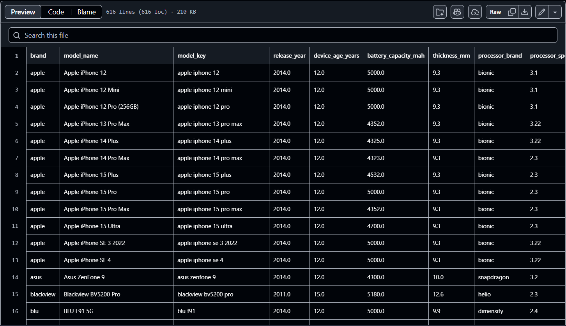
Task: Click model_name cell Apple iPhone 13 Pro Max
Action: (117, 124)
